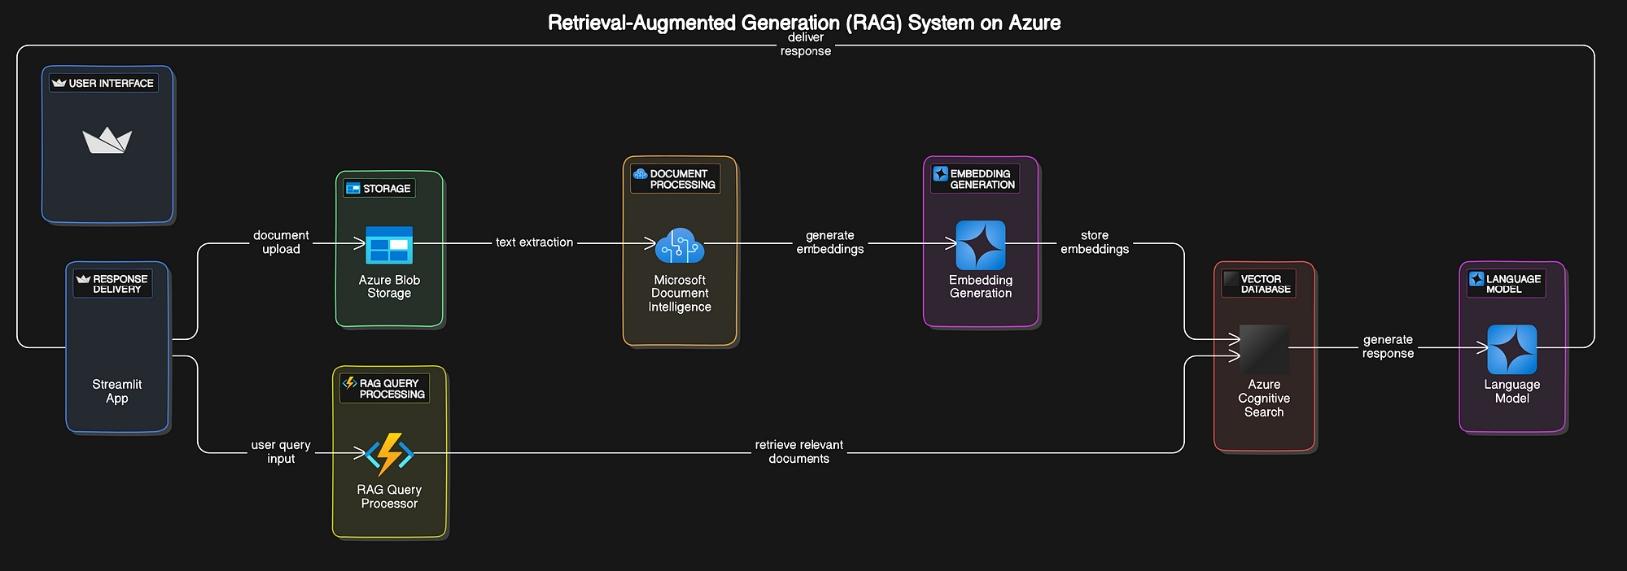Click the 'Streamlit App' node label

pos(117,391)
